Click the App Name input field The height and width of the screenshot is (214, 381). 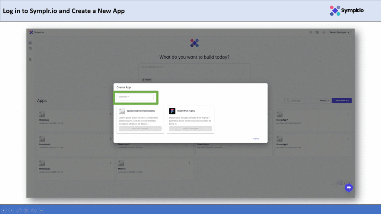(135, 97)
